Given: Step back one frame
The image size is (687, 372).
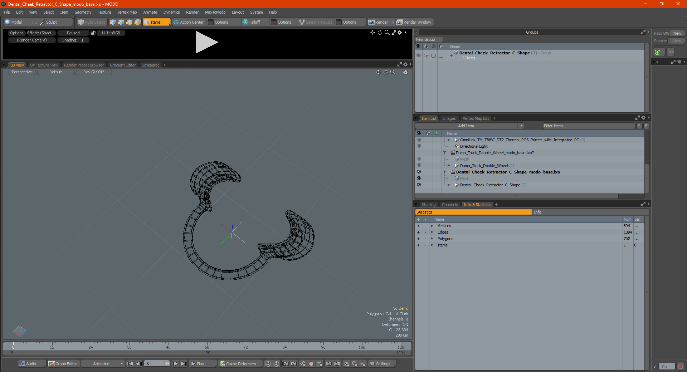Looking at the screenshot, I should tap(138, 364).
